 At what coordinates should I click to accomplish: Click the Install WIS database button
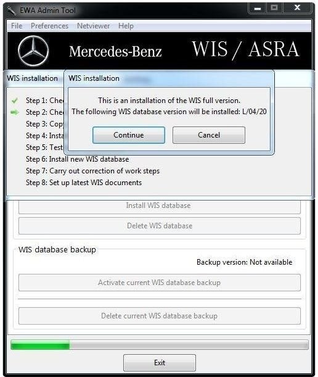pyautogui.click(x=159, y=206)
